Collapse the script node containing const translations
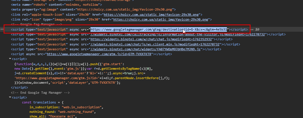The image size is (303, 118). [x=10, y=97]
